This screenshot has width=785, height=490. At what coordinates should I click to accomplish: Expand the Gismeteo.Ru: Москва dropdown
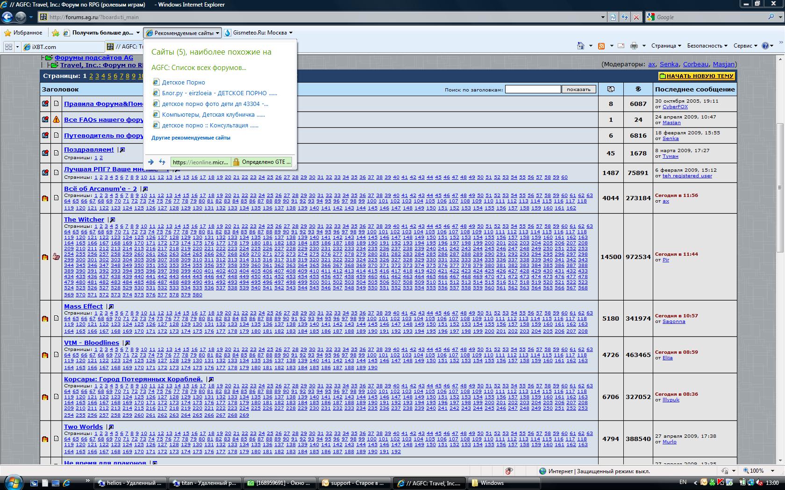(291, 33)
